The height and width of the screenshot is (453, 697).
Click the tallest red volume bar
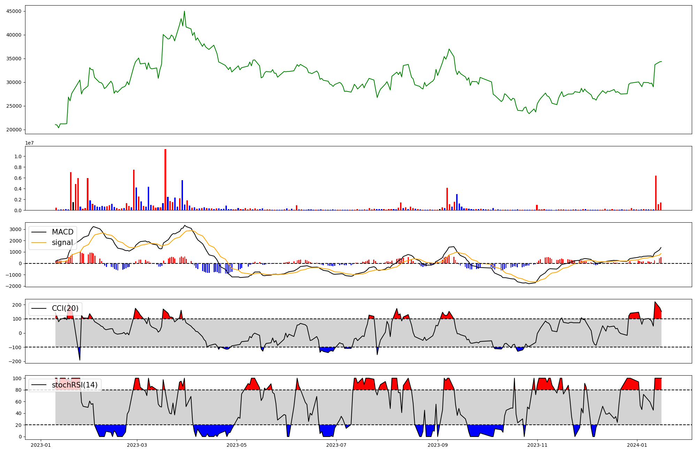(165, 179)
